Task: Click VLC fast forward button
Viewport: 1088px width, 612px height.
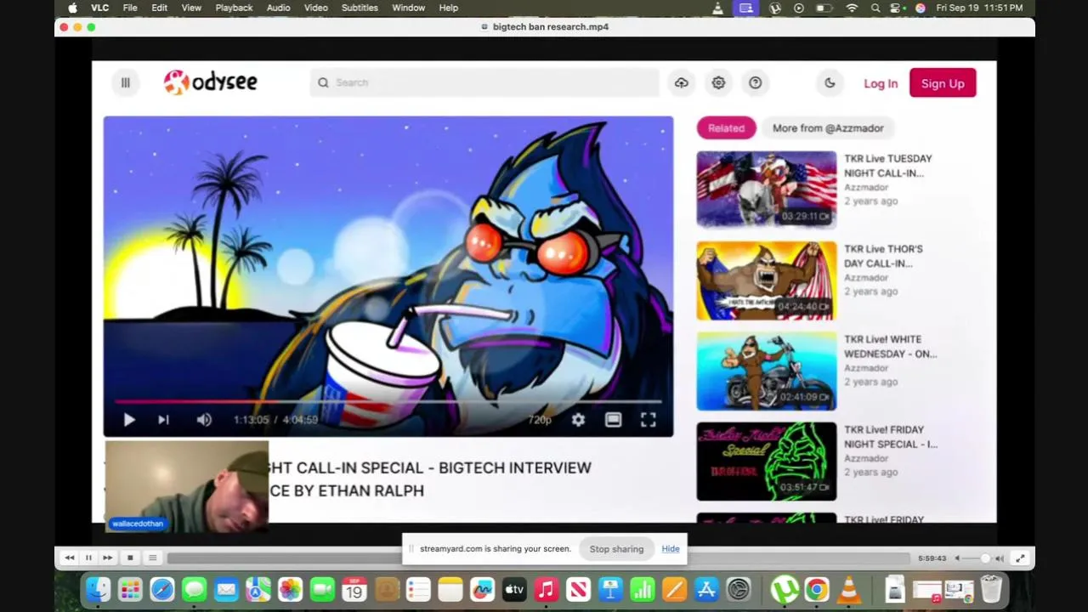Action: [x=107, y=558]
